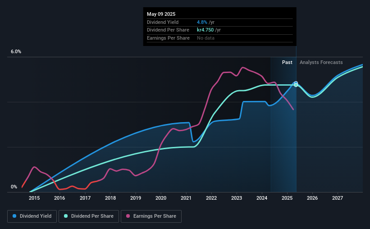370x229 pixels.
Task: Click the 2019 x-axis label
Action: 136,198
